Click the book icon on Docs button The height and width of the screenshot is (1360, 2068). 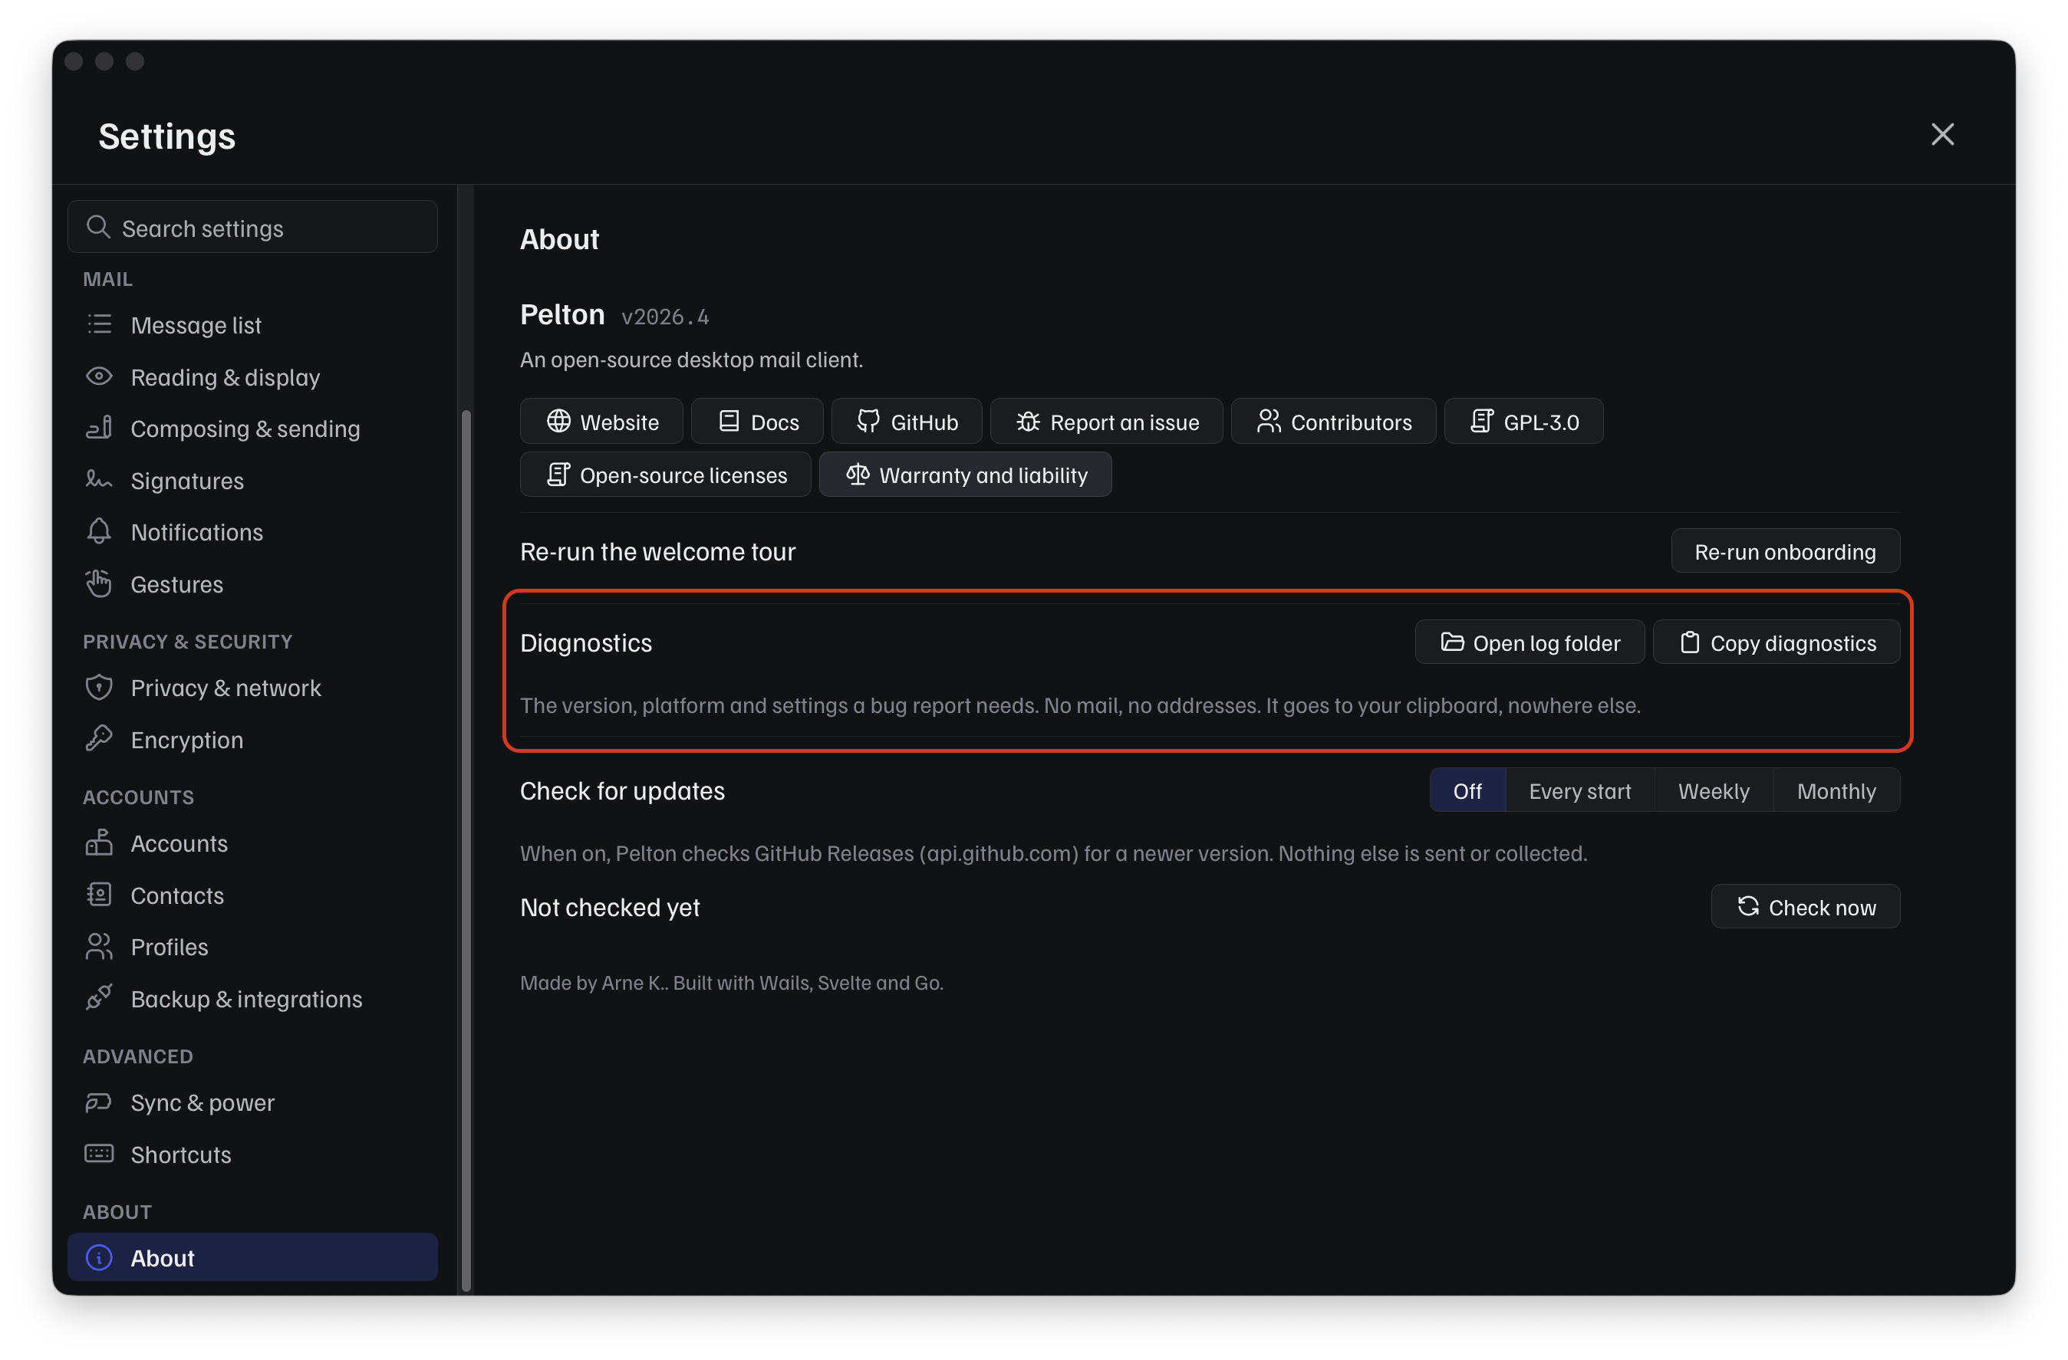[729, 421]
